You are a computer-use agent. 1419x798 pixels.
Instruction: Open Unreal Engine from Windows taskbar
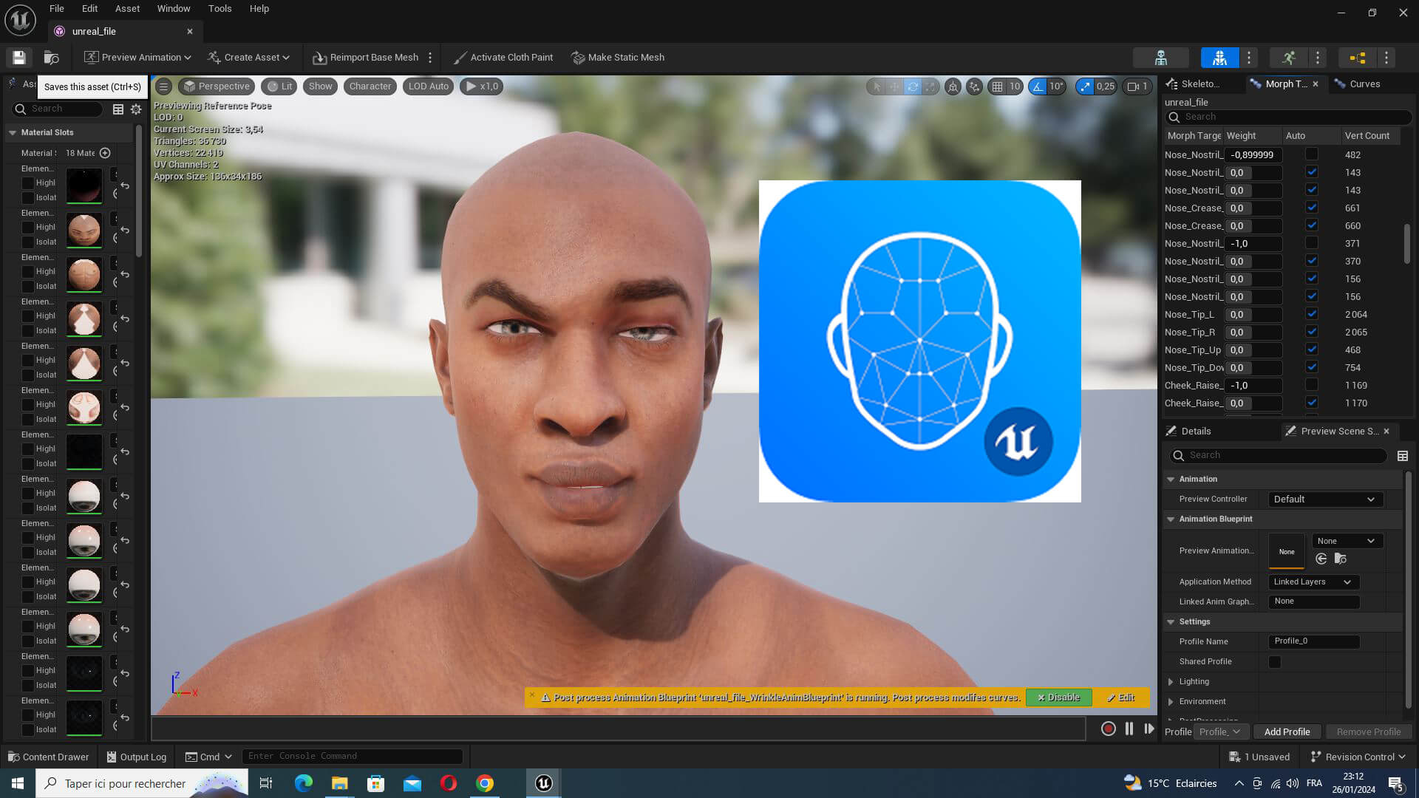click(544, 783)
